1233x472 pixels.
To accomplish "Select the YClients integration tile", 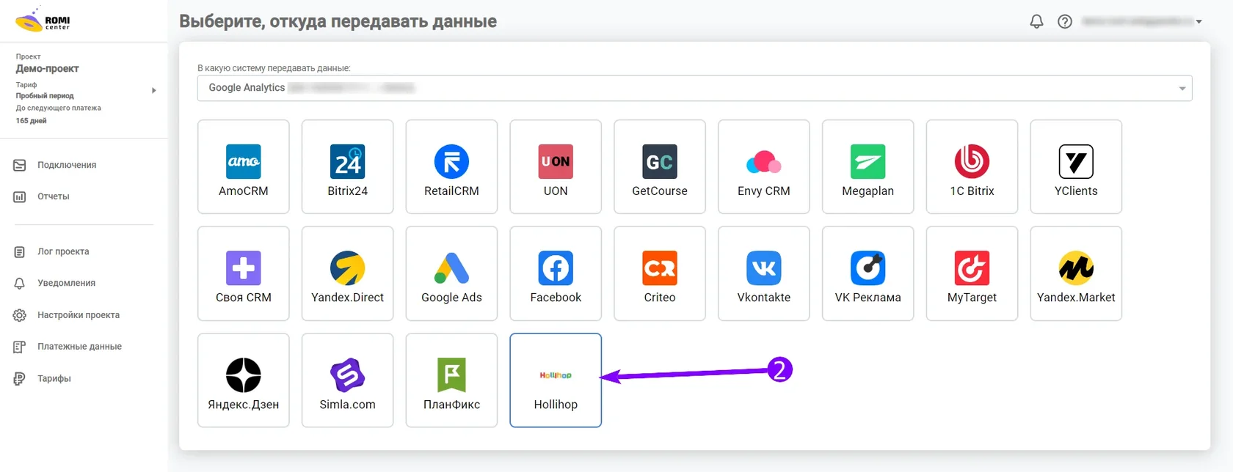I will tap(1076, 167).
